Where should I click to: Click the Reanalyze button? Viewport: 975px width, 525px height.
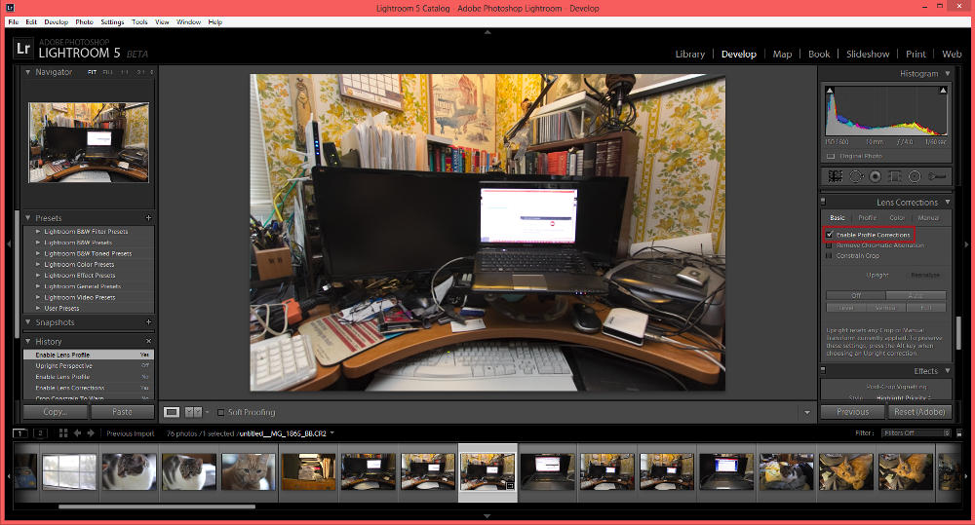click(925, 275)
